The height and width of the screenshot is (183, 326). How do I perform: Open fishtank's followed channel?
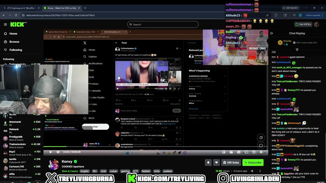click(x=22, y=131)
